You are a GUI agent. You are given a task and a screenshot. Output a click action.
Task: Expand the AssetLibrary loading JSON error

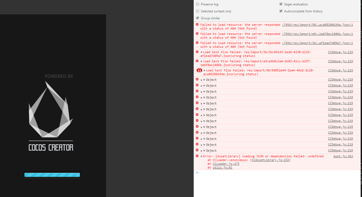point(202,156)
